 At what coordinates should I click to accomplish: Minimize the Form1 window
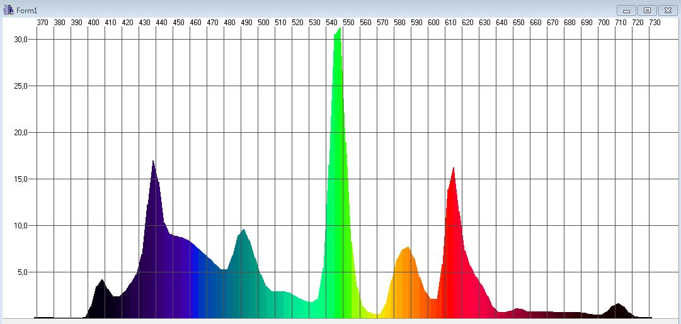click(626, 11)
